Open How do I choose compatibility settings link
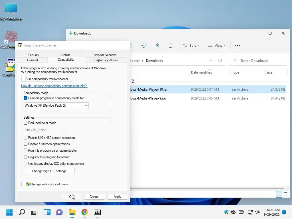 pos(54,86)
